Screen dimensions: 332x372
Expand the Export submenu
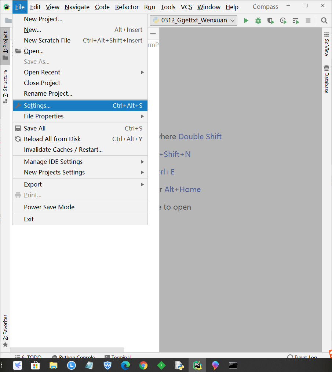80,185
